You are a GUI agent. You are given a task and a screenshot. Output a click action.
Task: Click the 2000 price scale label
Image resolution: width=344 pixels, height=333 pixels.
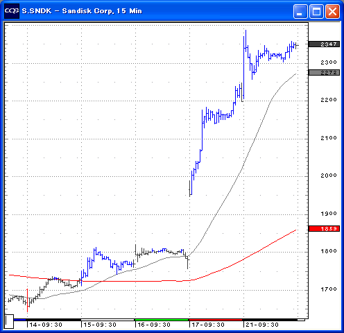(x=329, y=176)
